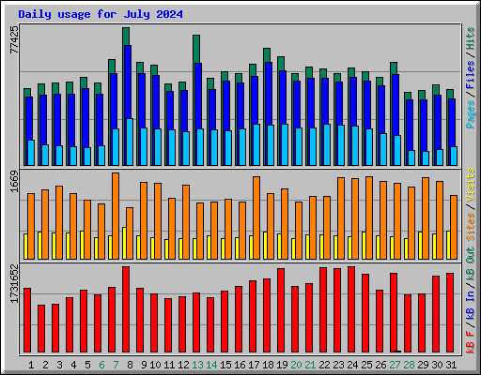Viewport: 481px width, 375px height.
Task: Click day label 15 on x-axis
Action: point(225,365)
